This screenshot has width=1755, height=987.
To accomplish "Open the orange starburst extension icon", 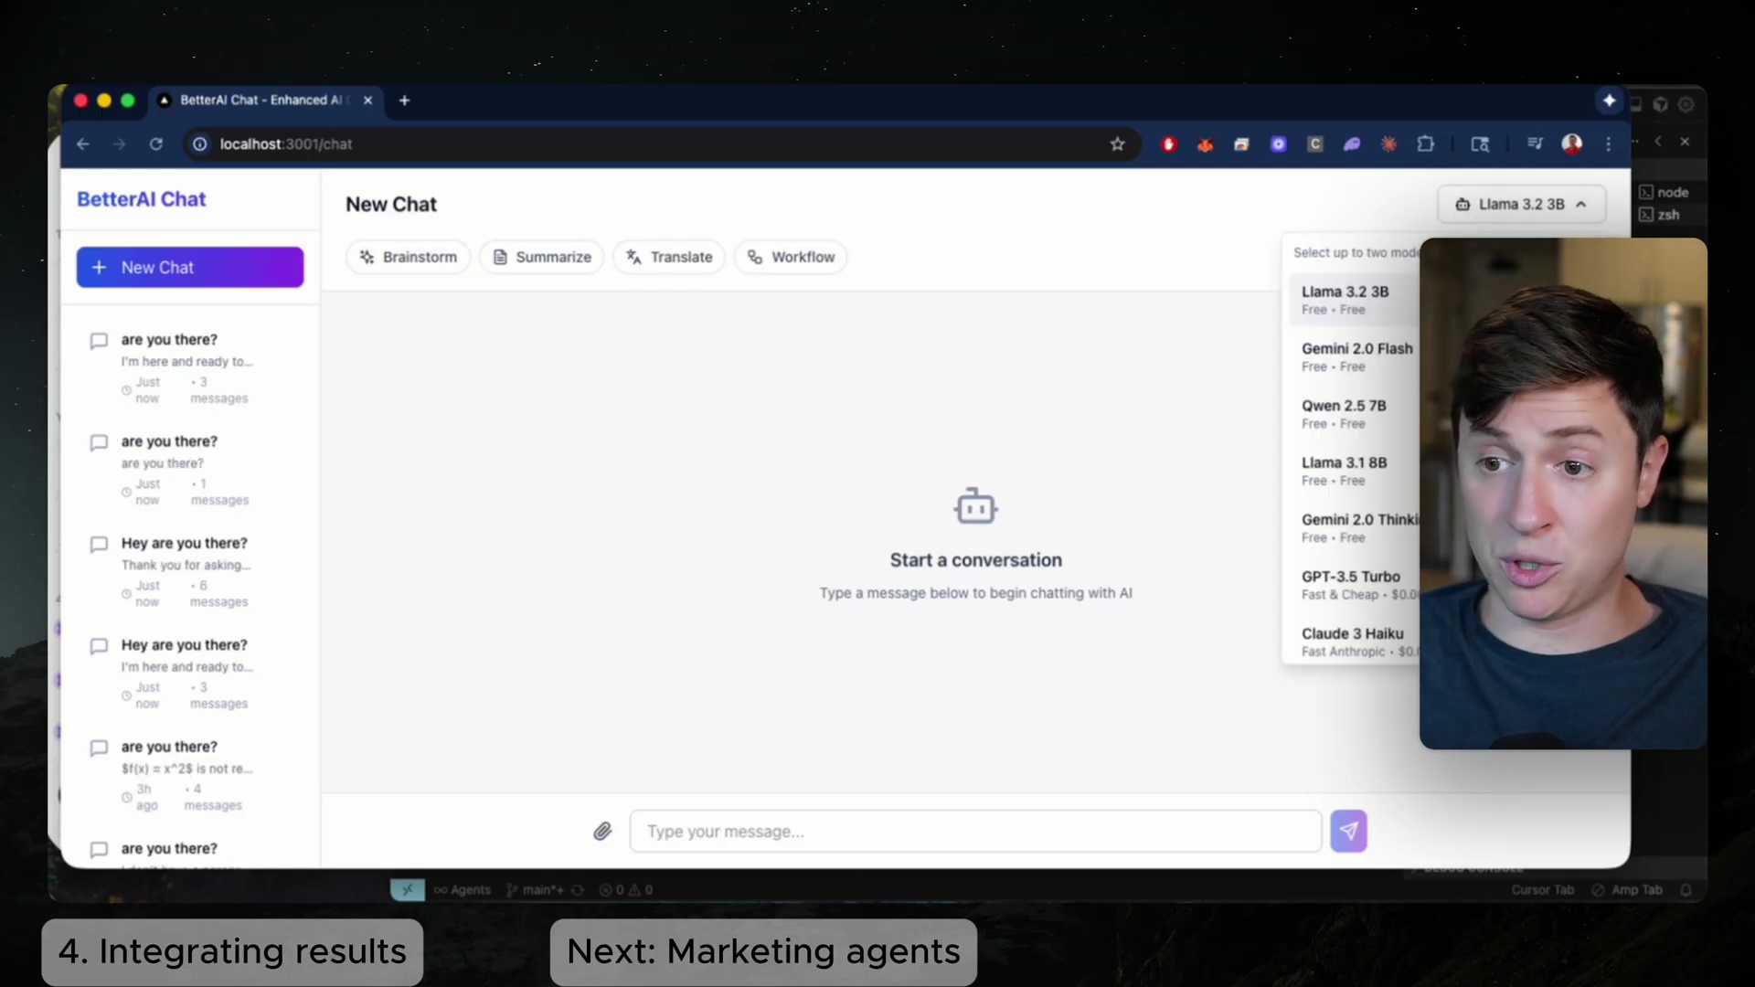I will click(x=1388, y=144).
